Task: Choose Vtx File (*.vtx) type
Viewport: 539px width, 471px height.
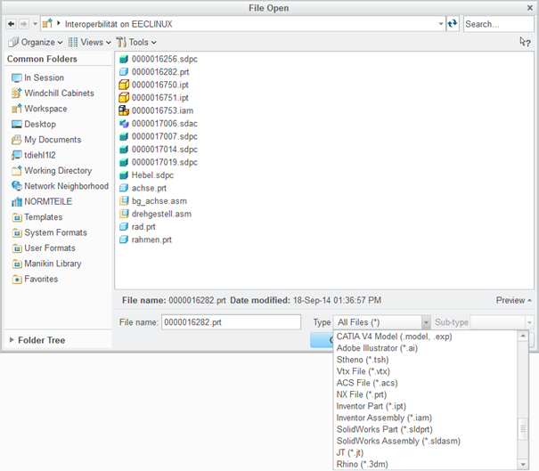Action: (363, 371)
